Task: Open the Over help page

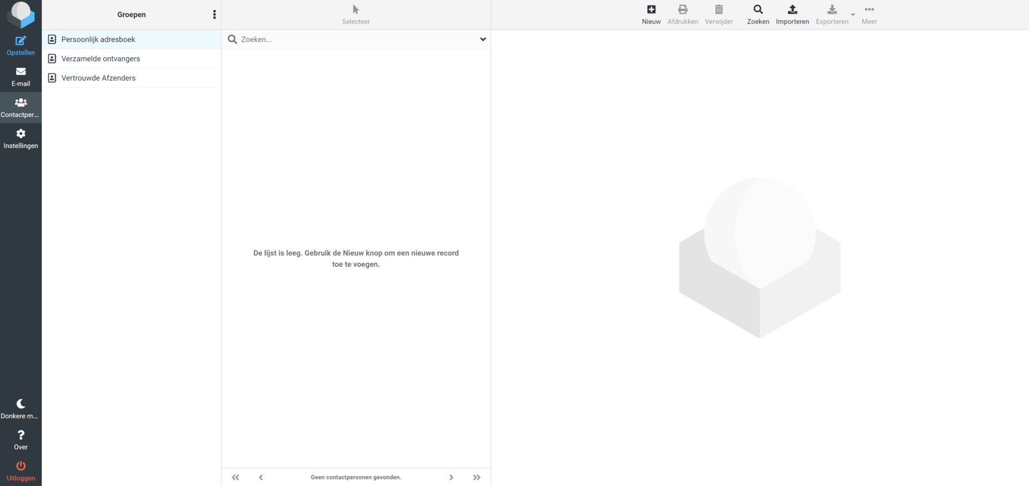Action: (x=21, y=440)
